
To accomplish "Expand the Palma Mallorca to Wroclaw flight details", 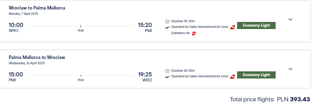I will [x=290, y=69].
